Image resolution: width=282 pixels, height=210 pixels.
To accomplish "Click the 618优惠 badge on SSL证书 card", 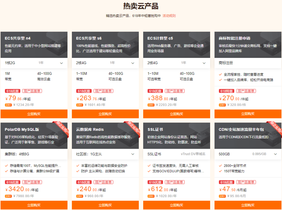I will (x=155, y=182).
